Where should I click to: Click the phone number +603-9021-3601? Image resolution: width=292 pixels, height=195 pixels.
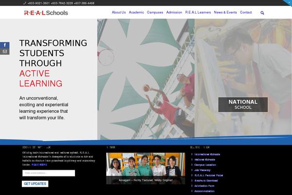(38, 3)
